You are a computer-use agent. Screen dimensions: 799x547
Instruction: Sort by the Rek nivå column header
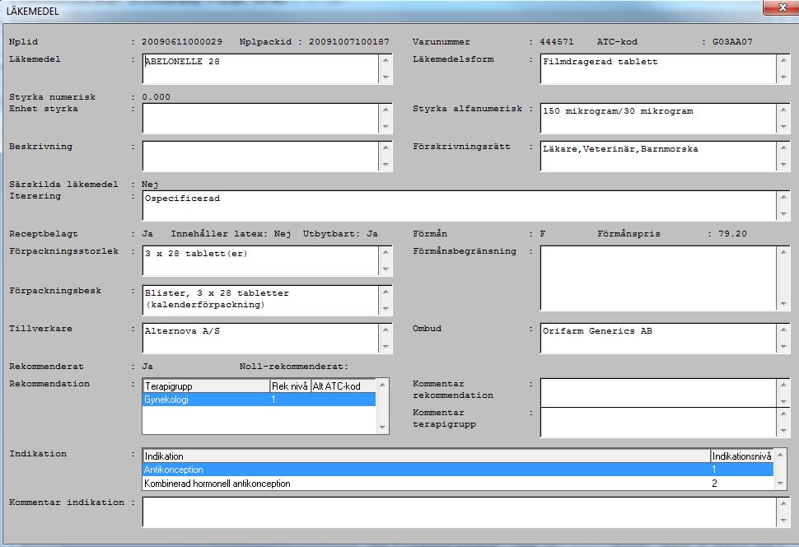coord(290,386)
